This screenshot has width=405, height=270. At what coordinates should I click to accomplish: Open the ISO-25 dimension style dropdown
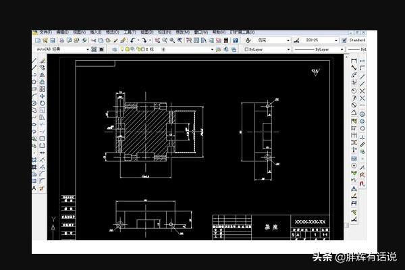(x=341, y=40)
